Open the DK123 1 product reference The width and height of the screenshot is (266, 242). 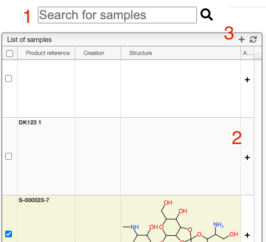tap(30, 122)
